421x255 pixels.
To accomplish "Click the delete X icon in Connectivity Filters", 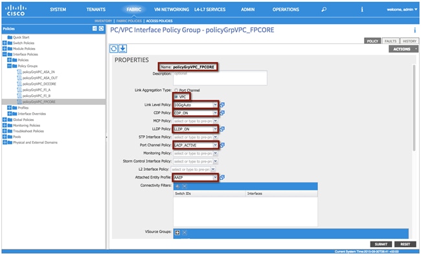I will 185,186.
